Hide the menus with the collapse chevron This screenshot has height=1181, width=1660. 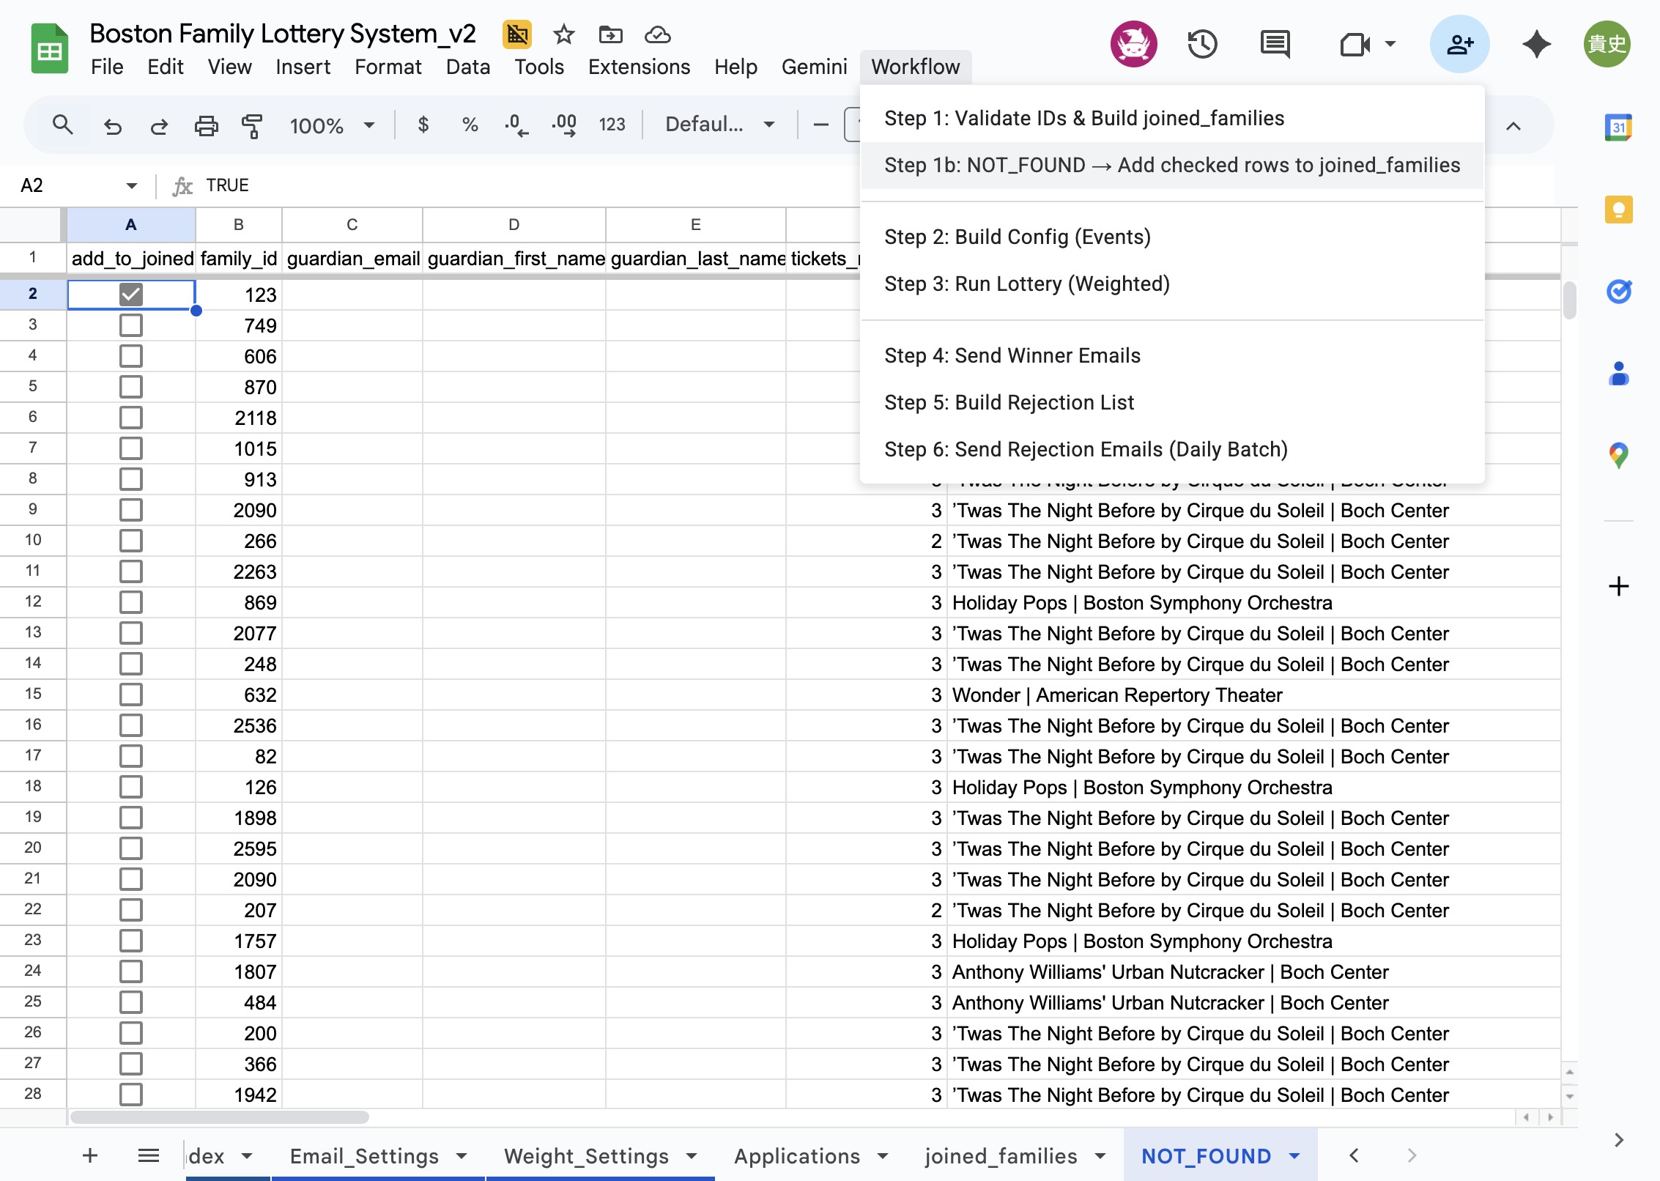click(x=1513, y=126)
